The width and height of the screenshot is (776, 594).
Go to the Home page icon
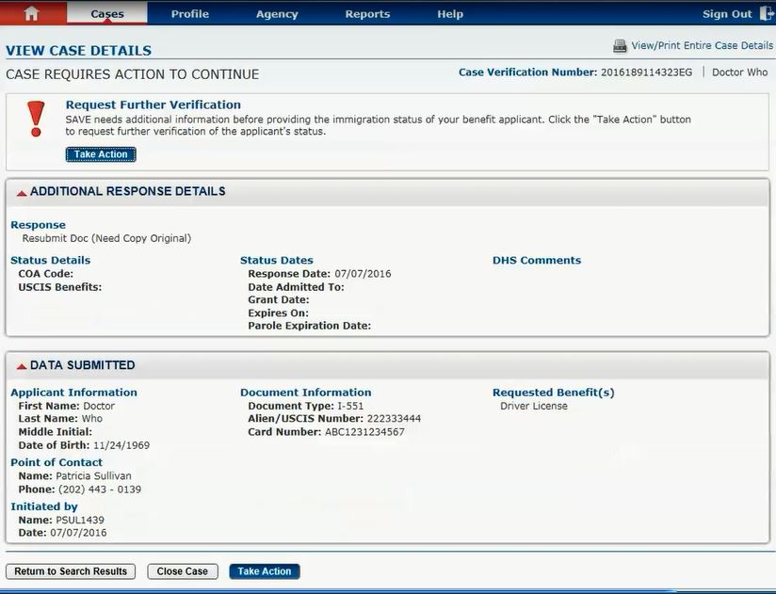click(x=31, y=13)
